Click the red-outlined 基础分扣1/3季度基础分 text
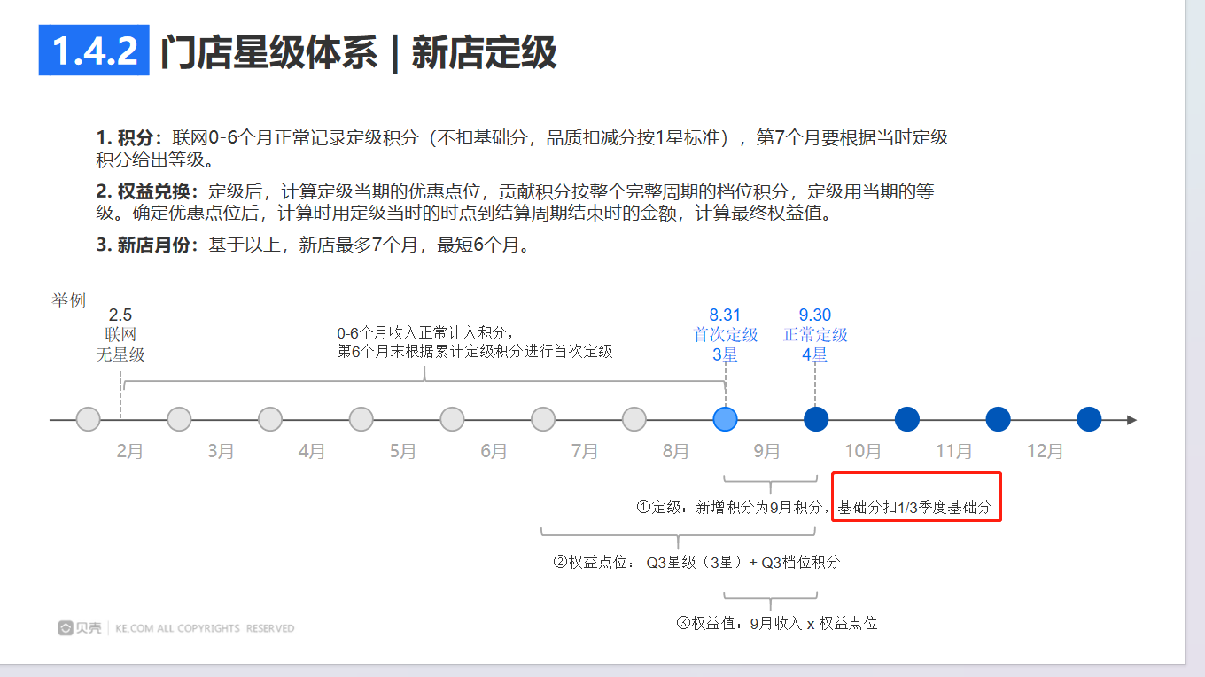The image size is (1205, 677). tap(914, 508)
